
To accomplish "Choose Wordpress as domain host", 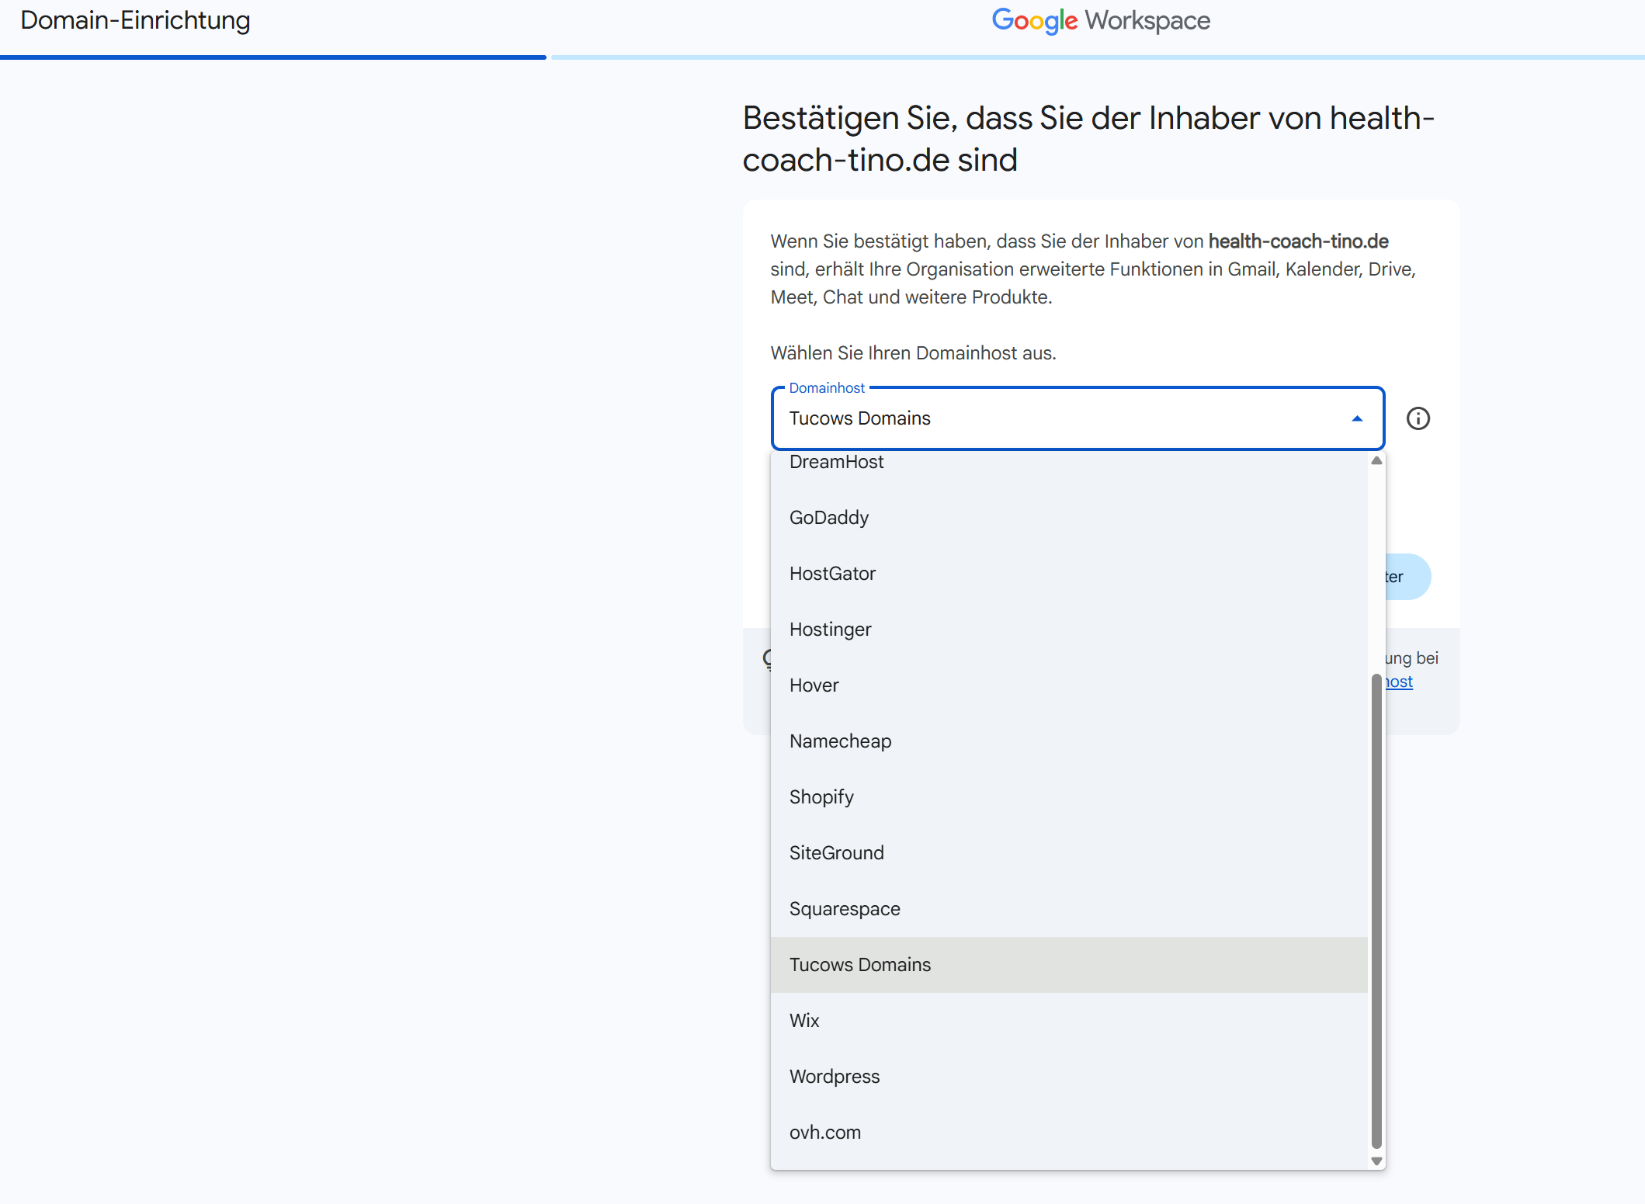I will tap(834, 1077).
